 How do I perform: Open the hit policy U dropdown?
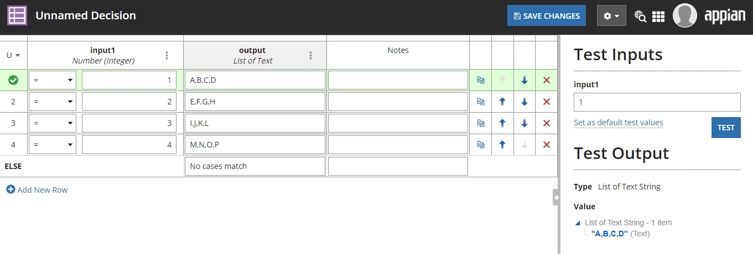pyautogui.click(x=13, y=55)
